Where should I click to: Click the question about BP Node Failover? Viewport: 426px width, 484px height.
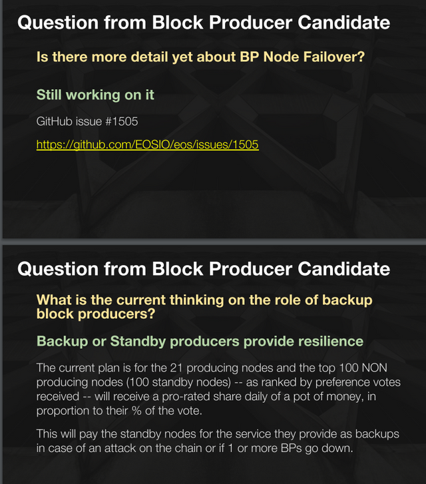[x=200, y=57]
